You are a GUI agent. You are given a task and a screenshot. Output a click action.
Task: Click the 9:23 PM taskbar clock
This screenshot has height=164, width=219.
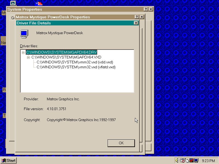pyautogui.click(x=208, y=161)
